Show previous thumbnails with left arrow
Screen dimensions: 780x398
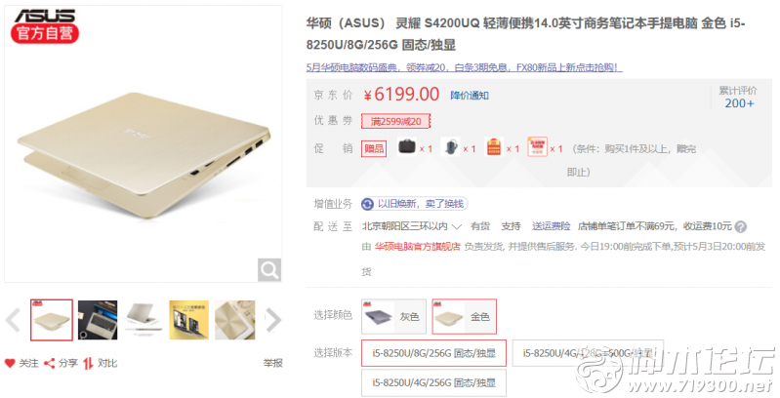click(x=13, y=320)
